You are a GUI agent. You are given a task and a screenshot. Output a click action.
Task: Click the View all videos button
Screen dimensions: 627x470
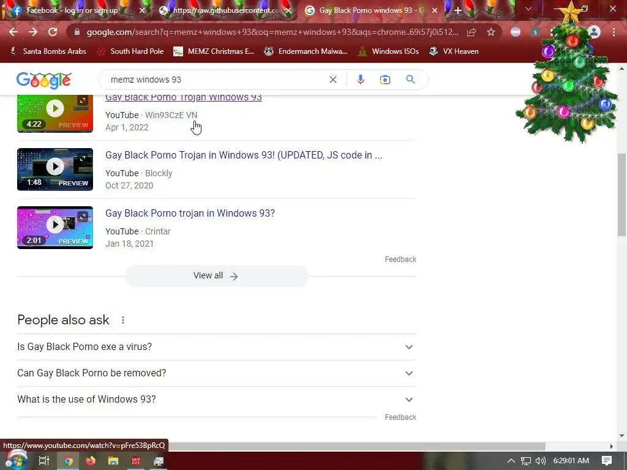pyautogui.click(x=216, y=276)
